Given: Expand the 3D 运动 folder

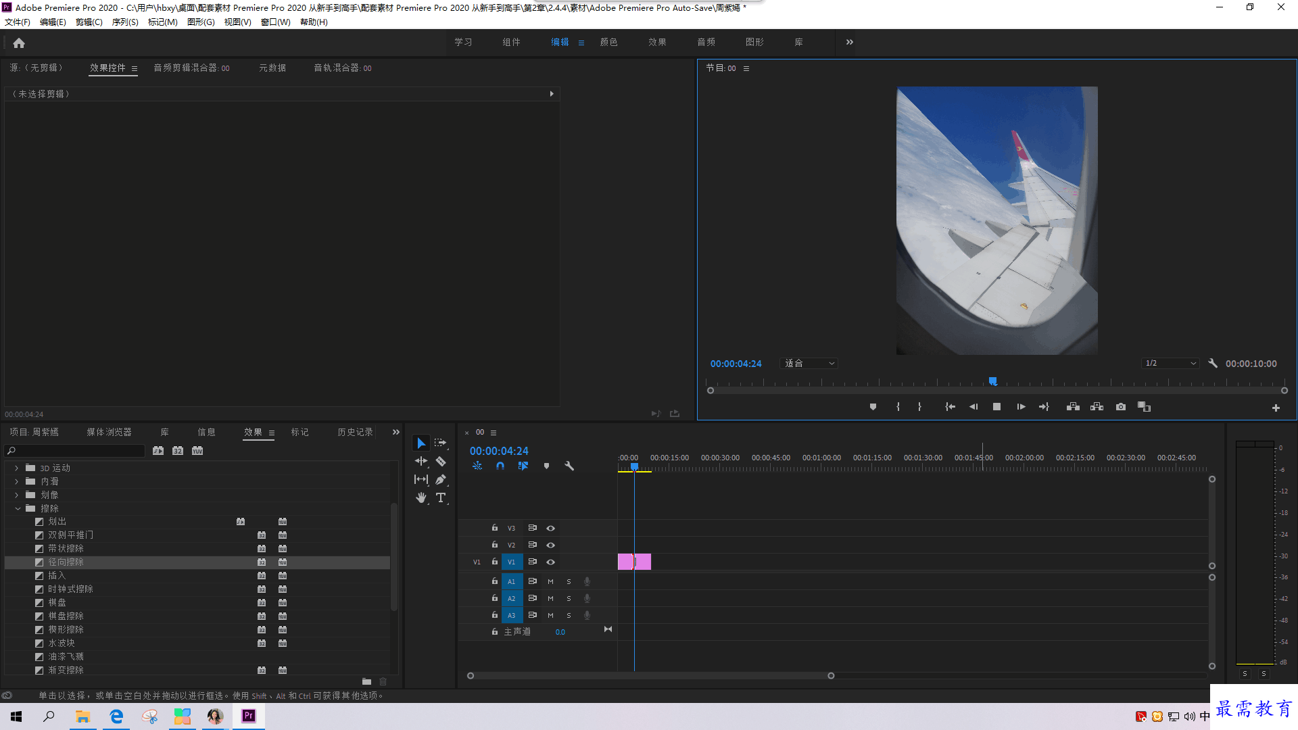Looking at the screenshot, I should click(16, 468).
